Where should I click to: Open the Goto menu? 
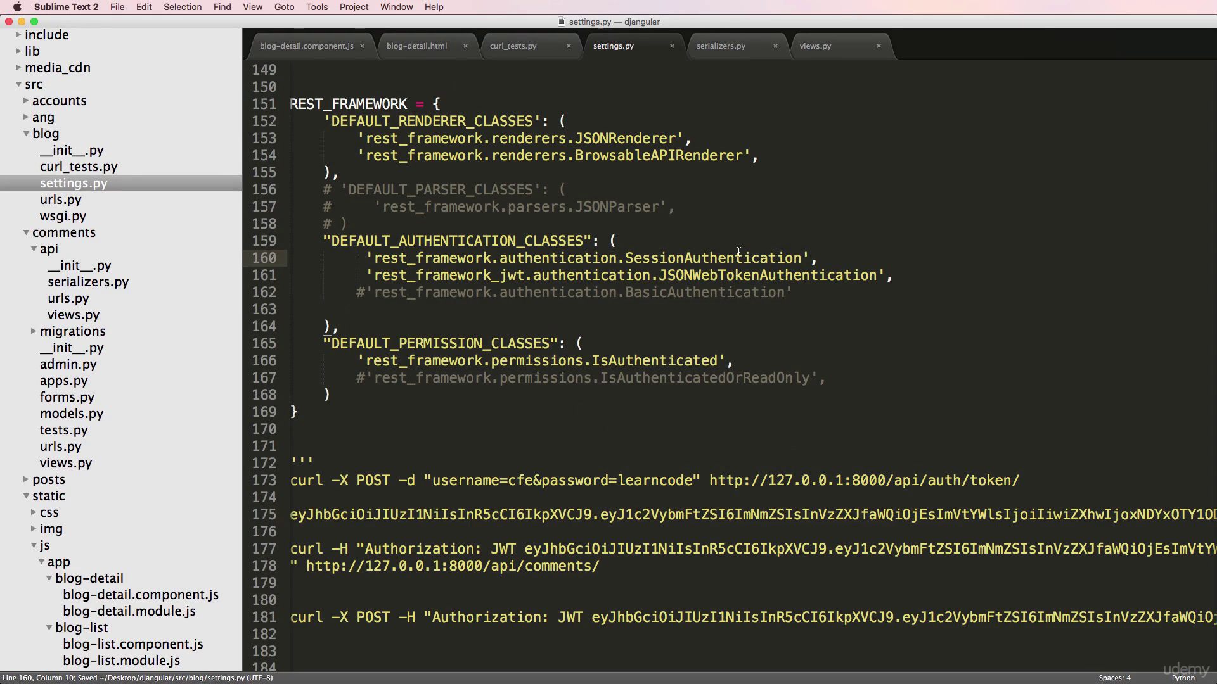pyautogui.click(x=284, y=7)
